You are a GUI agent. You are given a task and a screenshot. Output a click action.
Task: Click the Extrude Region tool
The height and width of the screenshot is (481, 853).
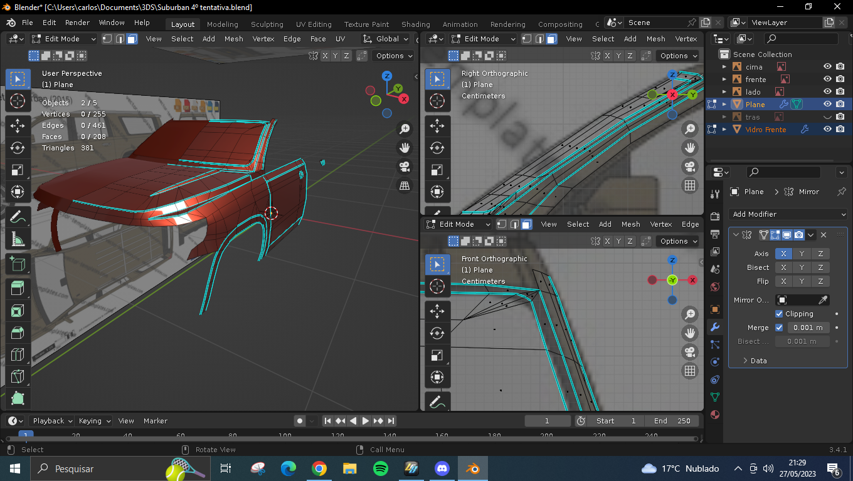pos(18,289)
